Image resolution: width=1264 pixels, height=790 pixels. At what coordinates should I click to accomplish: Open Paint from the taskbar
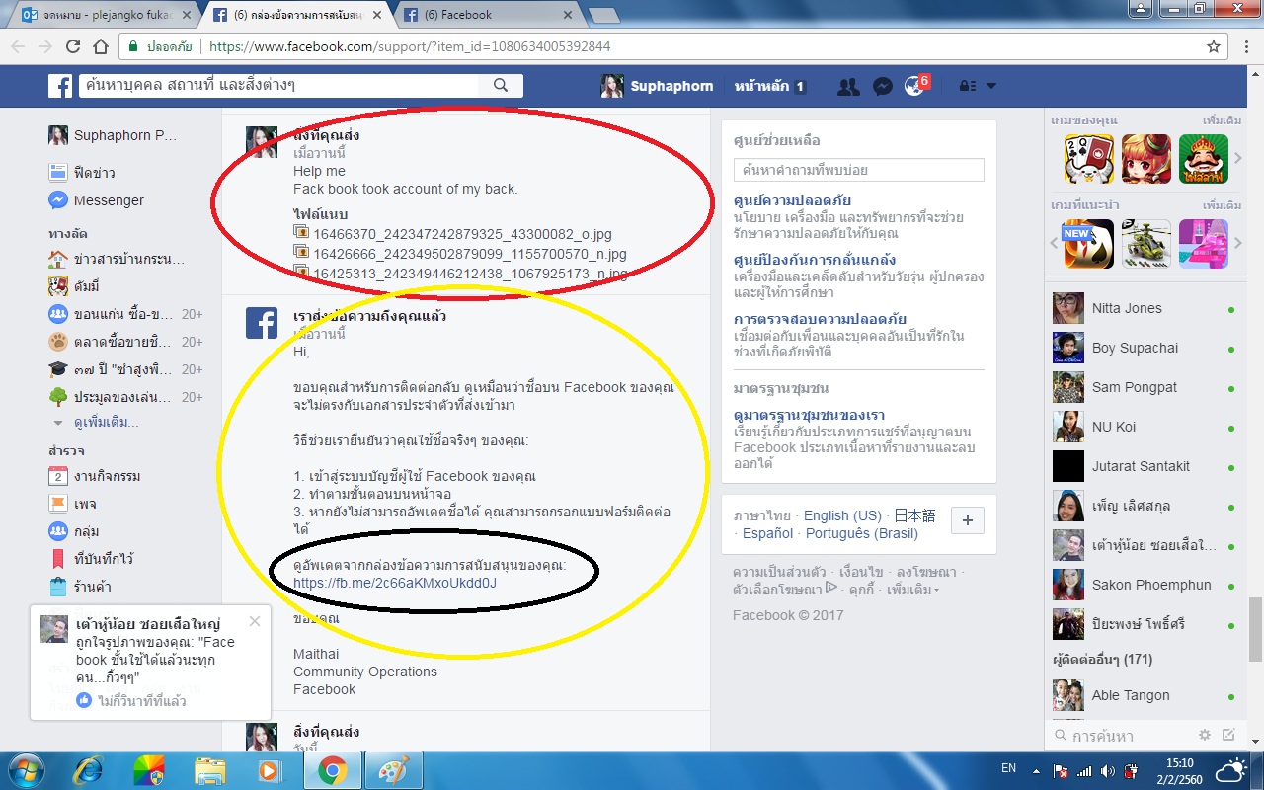(392, 769)
